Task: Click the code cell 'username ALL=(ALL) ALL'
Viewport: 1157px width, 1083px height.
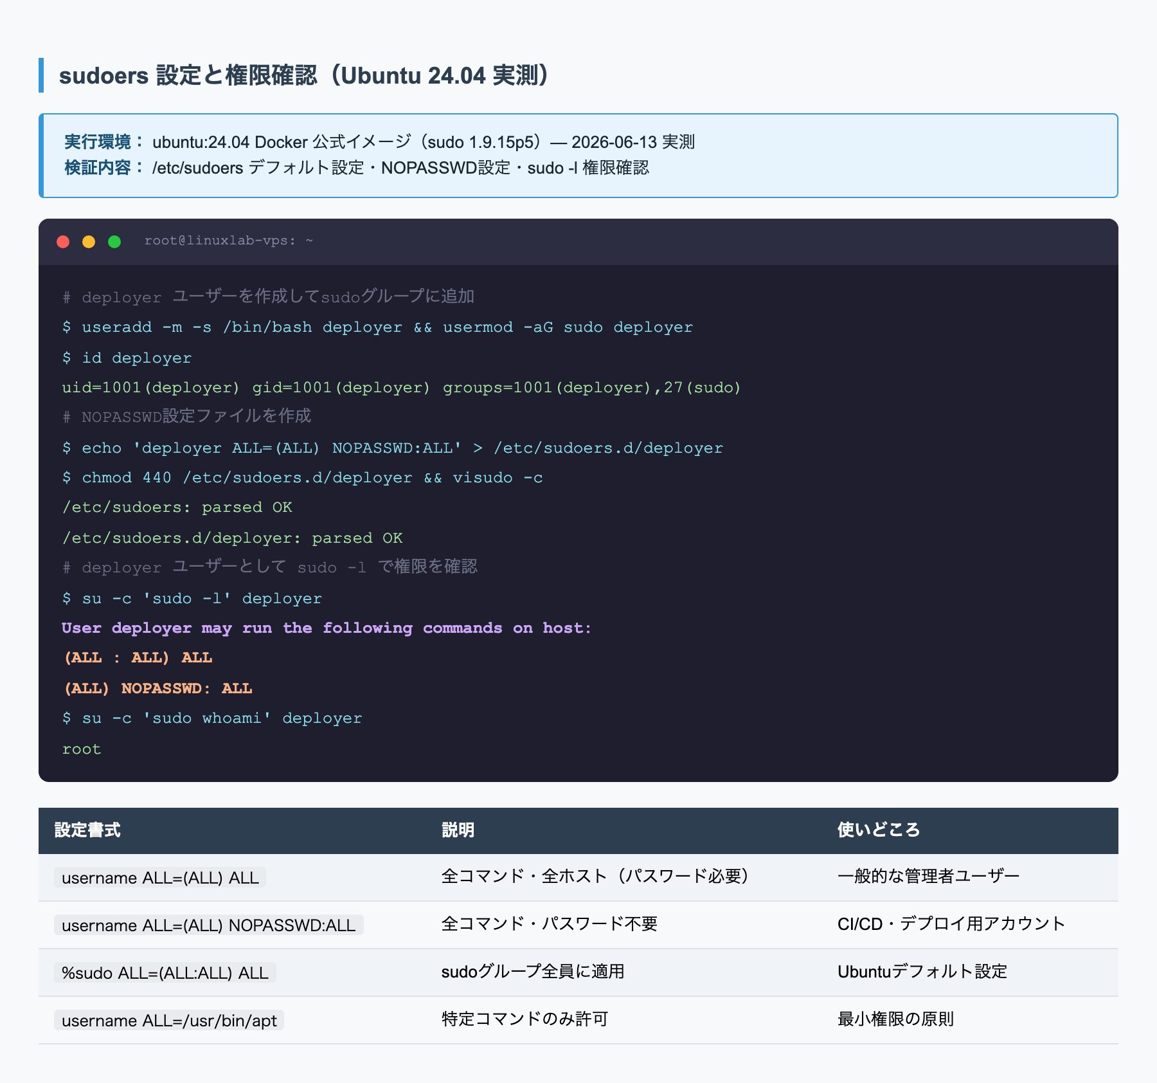Action: point(160,878)
